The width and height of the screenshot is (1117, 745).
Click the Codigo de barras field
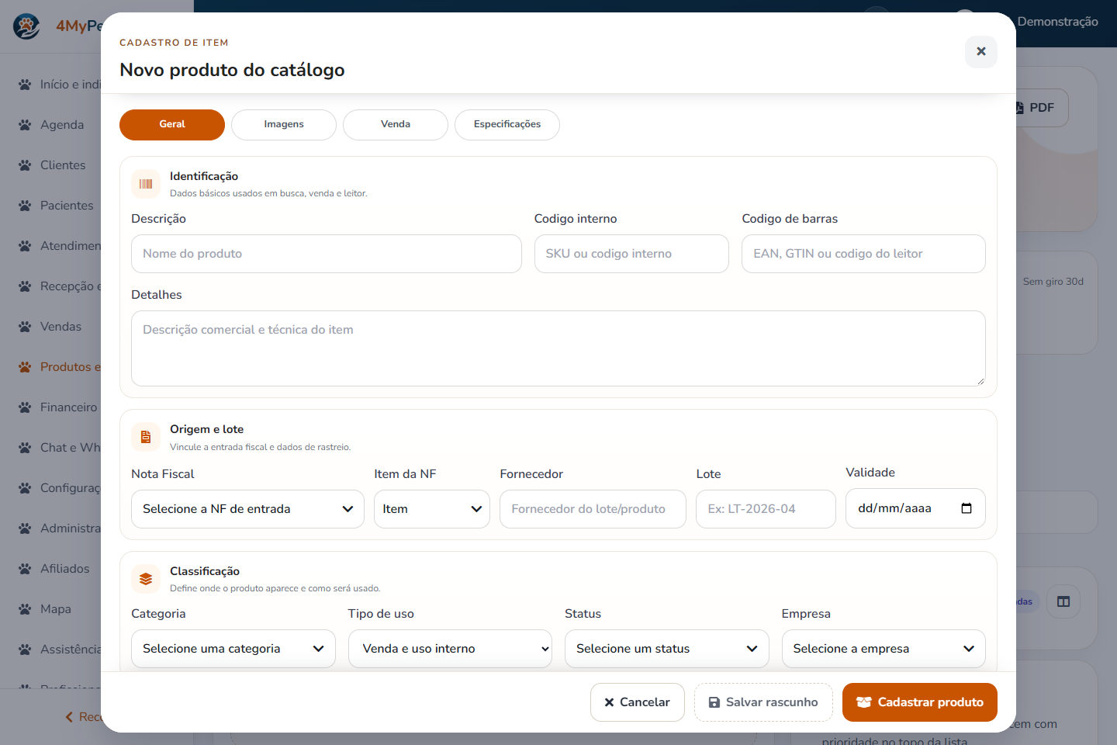pos(863,254)
